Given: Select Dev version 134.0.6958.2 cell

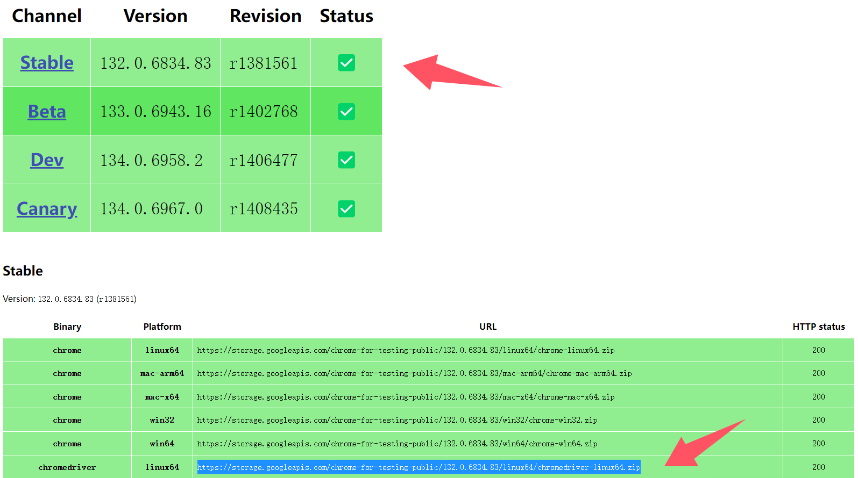Looking at the screenshot, I should pos(155,160).
